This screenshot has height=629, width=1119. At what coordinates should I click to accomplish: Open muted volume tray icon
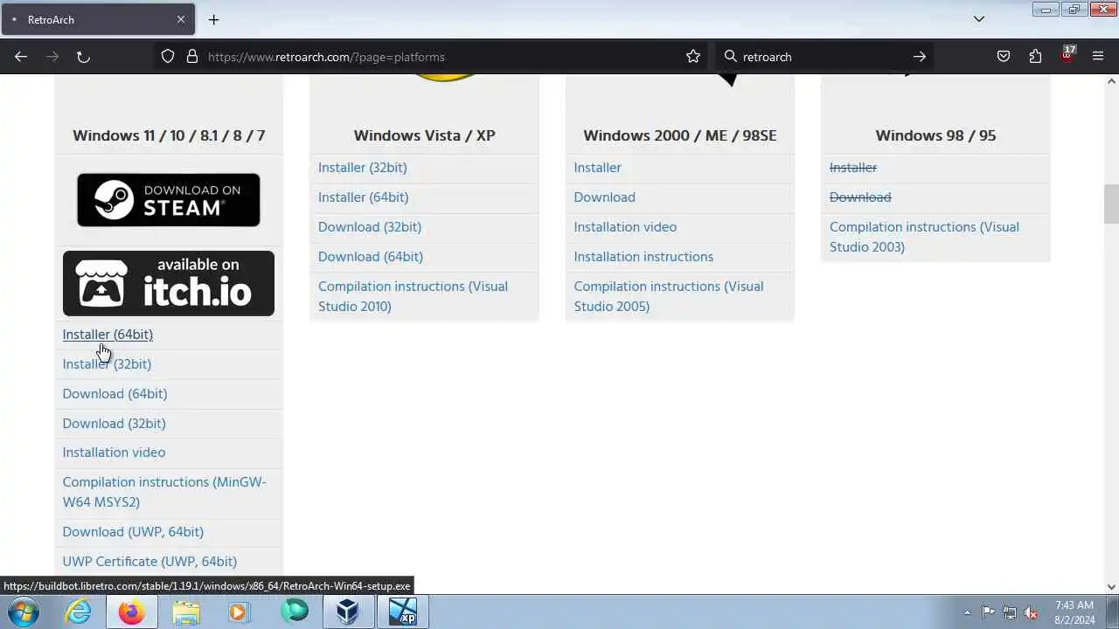tap(1032, 612)
